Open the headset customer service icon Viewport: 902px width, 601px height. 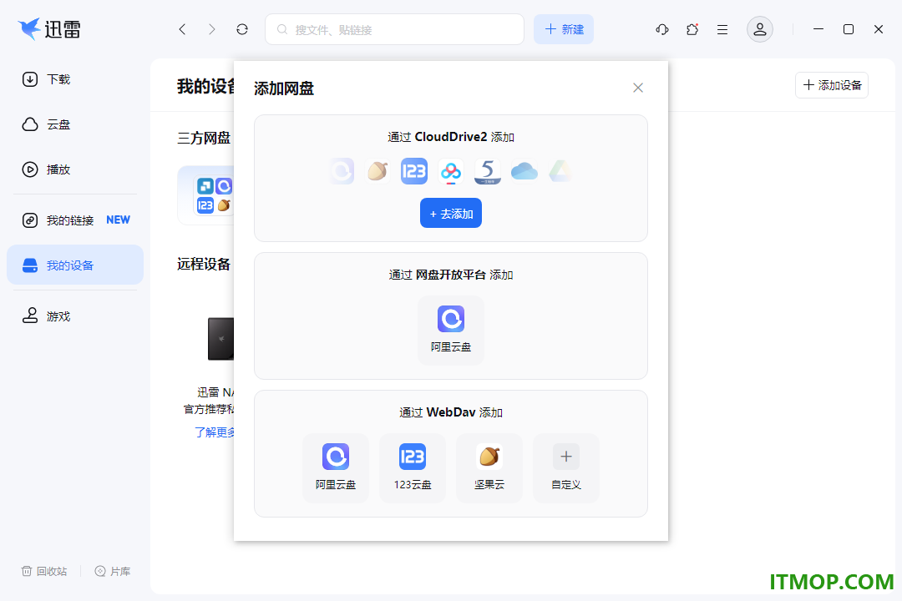coord(662,29)
